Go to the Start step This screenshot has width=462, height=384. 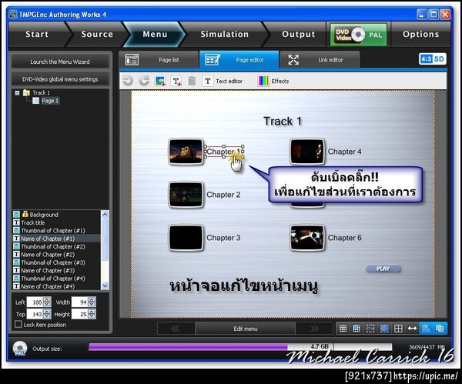click(x=37, y=34)
